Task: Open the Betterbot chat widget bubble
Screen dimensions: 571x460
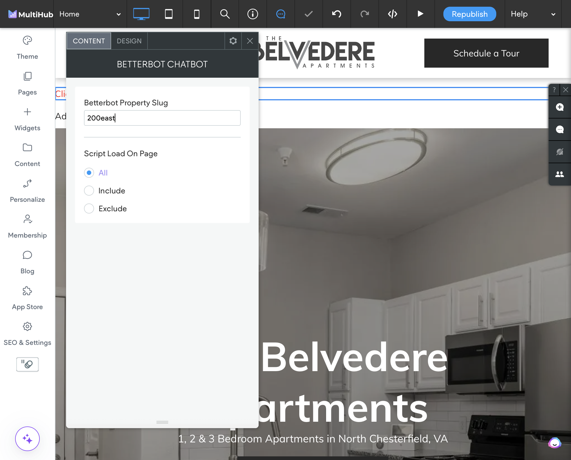Action: [x=555, y=443]
